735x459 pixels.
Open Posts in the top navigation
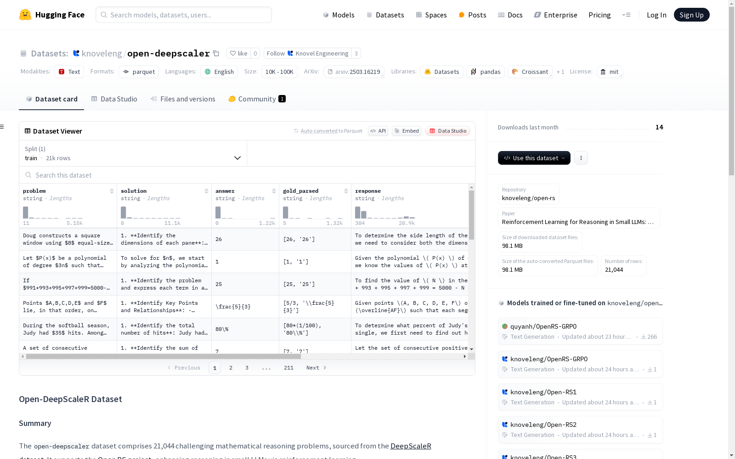click(472, 15)
